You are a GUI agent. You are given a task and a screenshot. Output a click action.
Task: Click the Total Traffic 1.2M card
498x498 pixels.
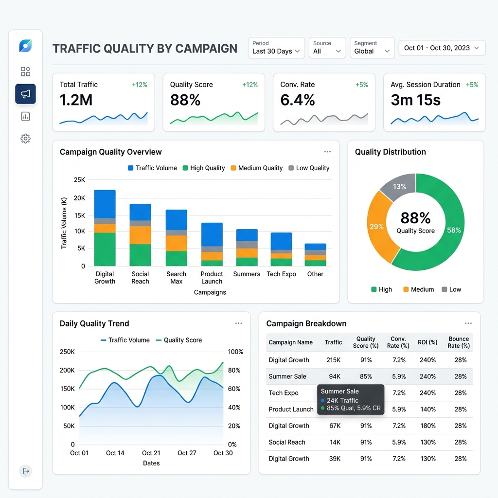(x=104, y=102)
